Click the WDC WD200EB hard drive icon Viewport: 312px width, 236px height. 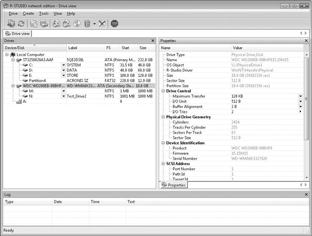[x=19, y=86]
